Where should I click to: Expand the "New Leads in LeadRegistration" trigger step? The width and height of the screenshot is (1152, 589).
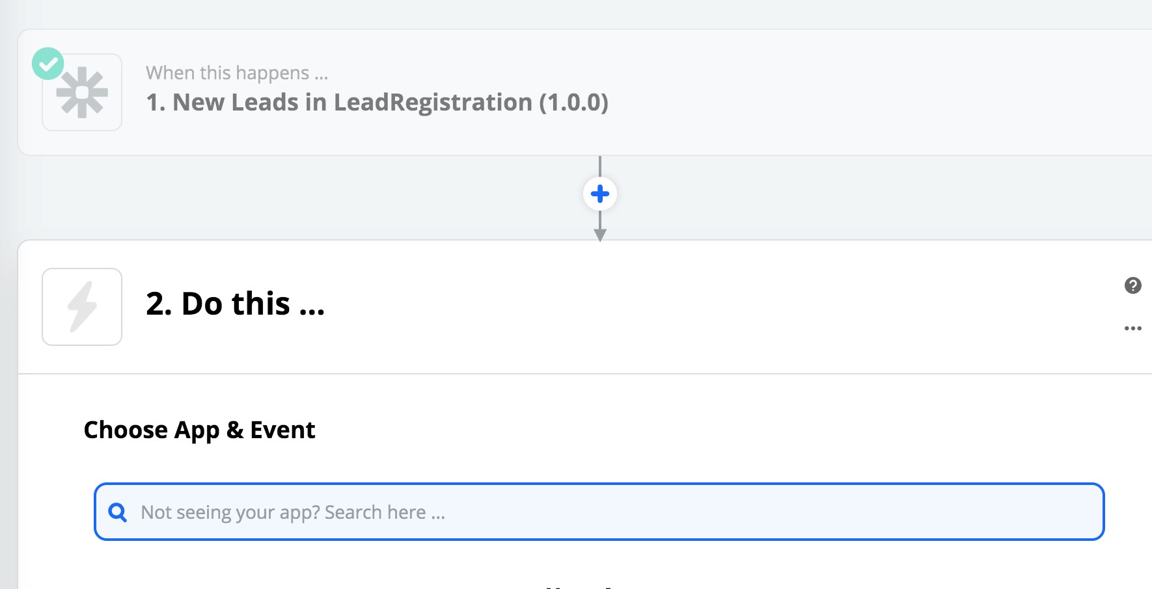coord(377,103)
